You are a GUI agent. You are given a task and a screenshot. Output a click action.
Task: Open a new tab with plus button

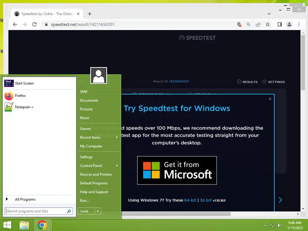[x=90, y=14]
